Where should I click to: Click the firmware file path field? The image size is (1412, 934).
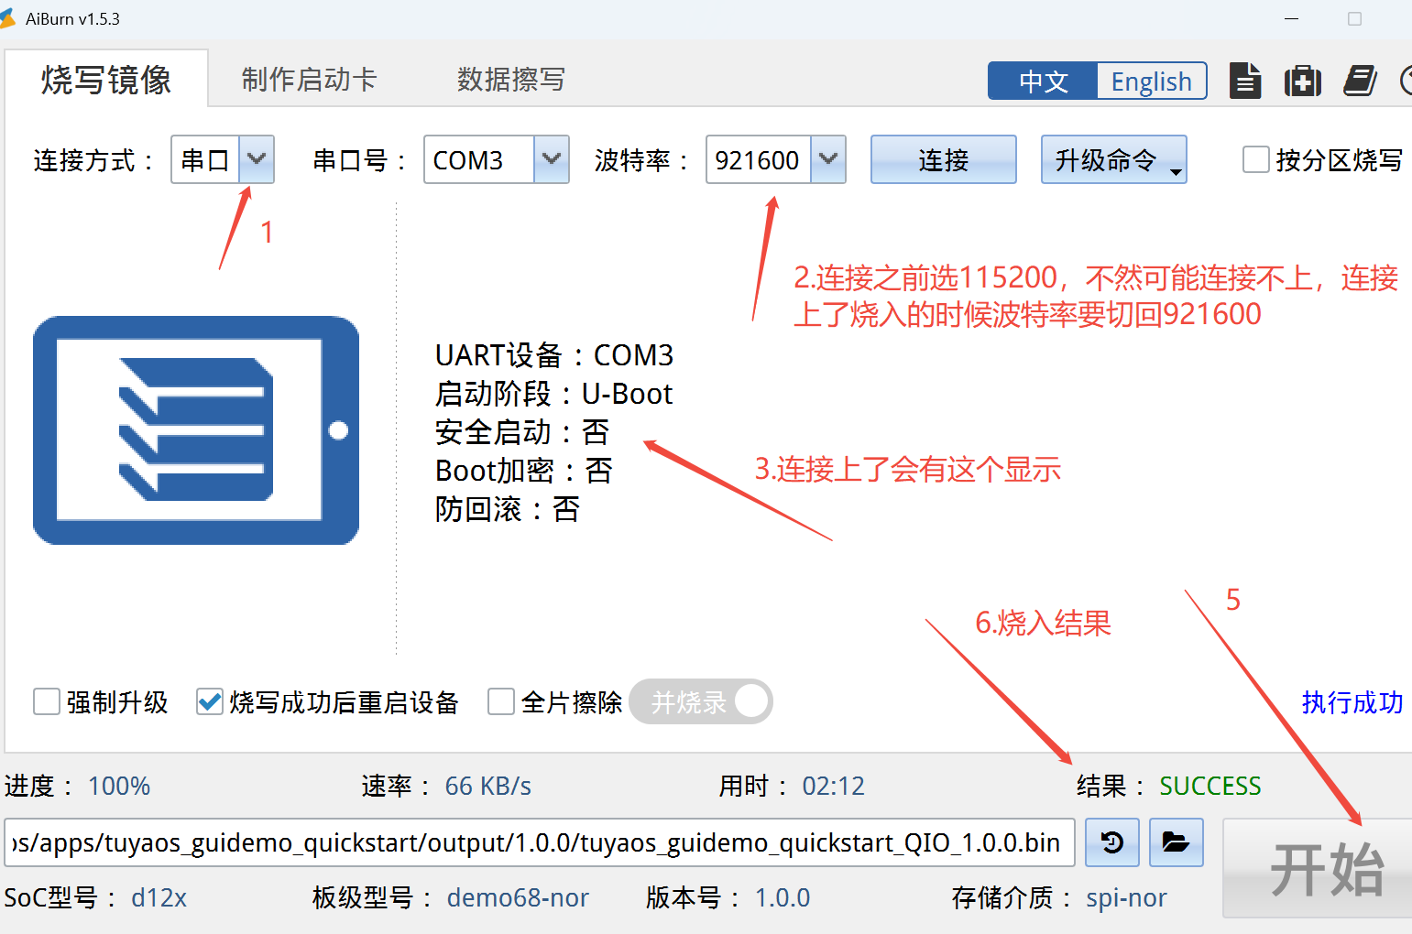(x=539, y=842)
